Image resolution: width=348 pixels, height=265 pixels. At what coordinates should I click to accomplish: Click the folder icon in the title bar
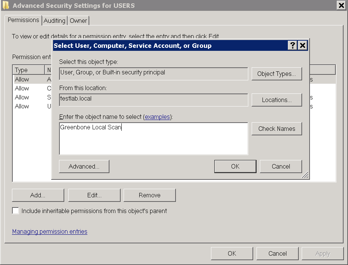pos(6,5)
